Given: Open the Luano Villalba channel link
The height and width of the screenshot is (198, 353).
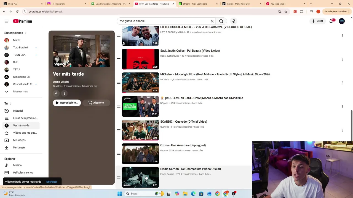Looking at the screenshot, I should click(61, 82).
